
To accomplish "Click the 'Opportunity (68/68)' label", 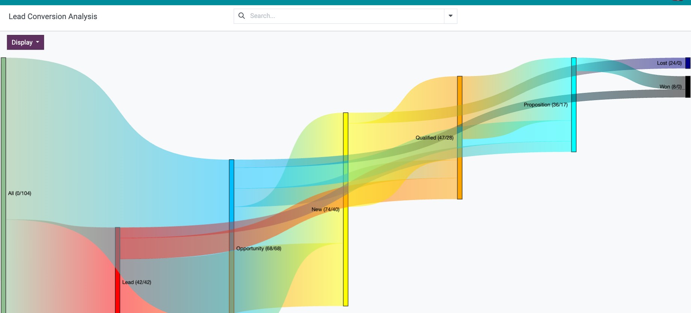I will (x=259, y=249).
